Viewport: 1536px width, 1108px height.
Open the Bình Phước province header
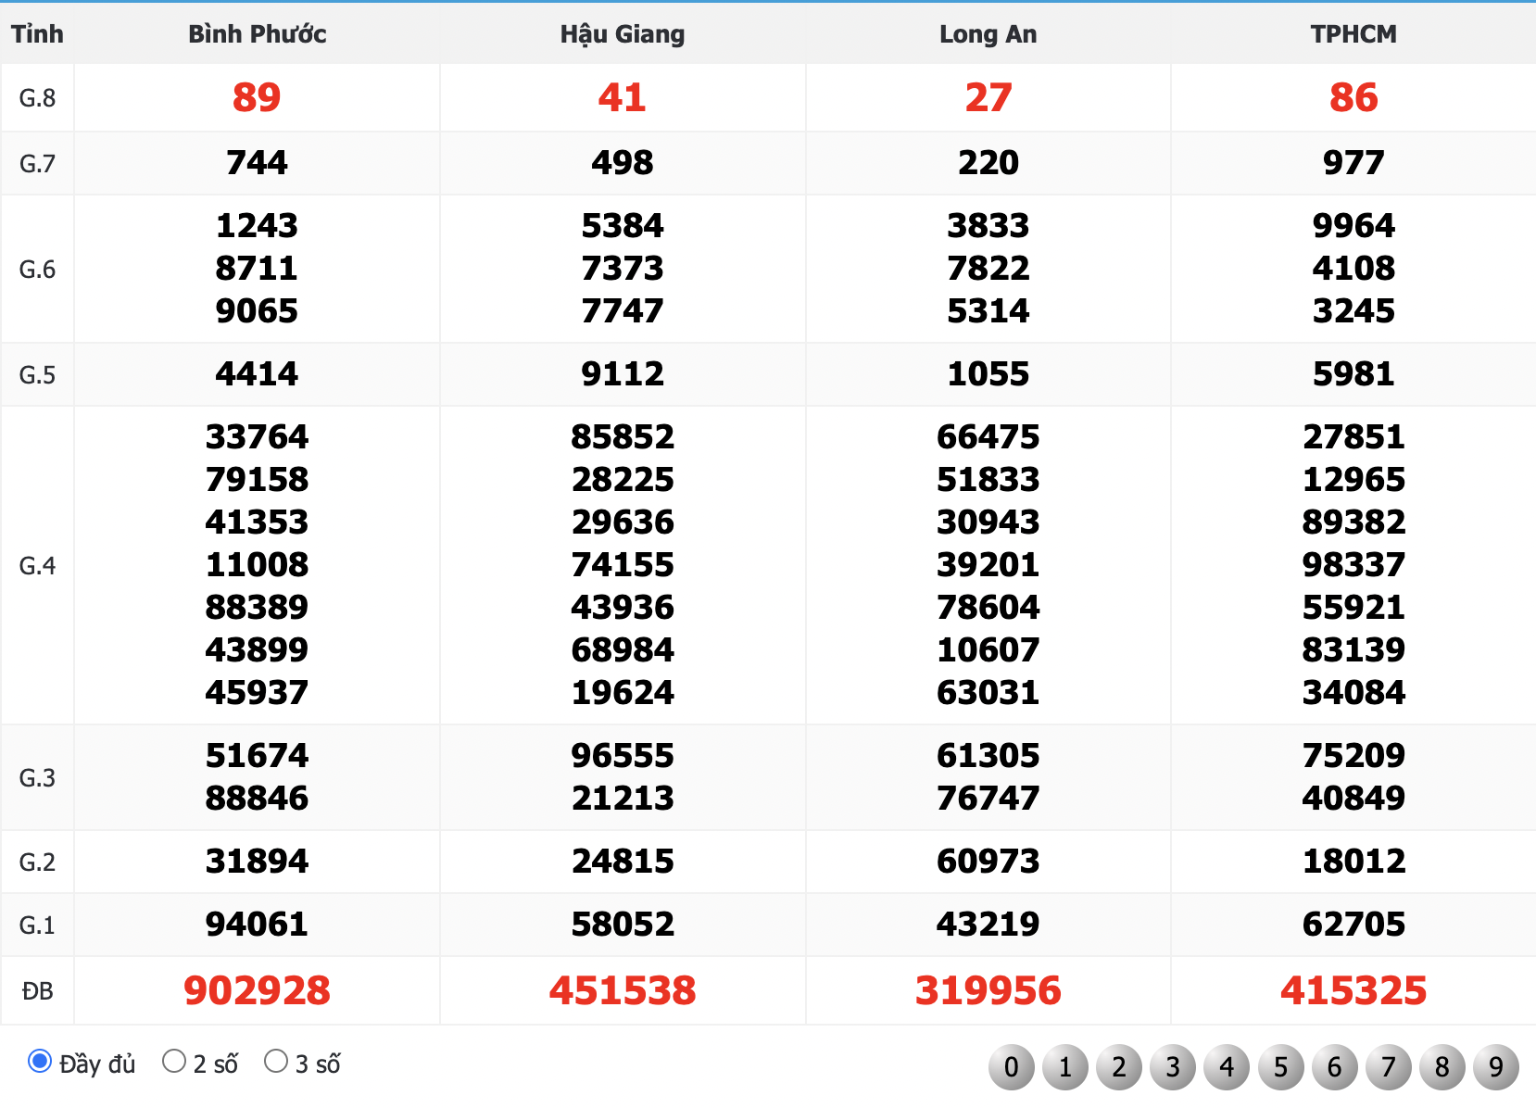point(257,34)
